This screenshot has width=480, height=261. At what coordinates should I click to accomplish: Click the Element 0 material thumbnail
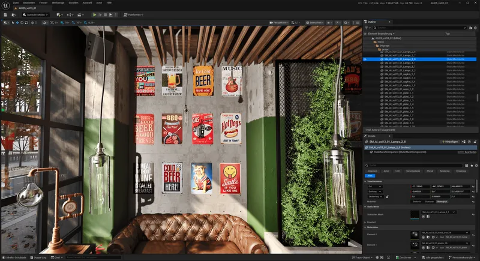tap(415, 235)
